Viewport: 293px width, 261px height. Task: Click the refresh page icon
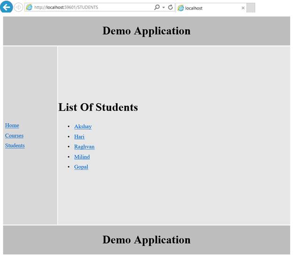point(170,7)
